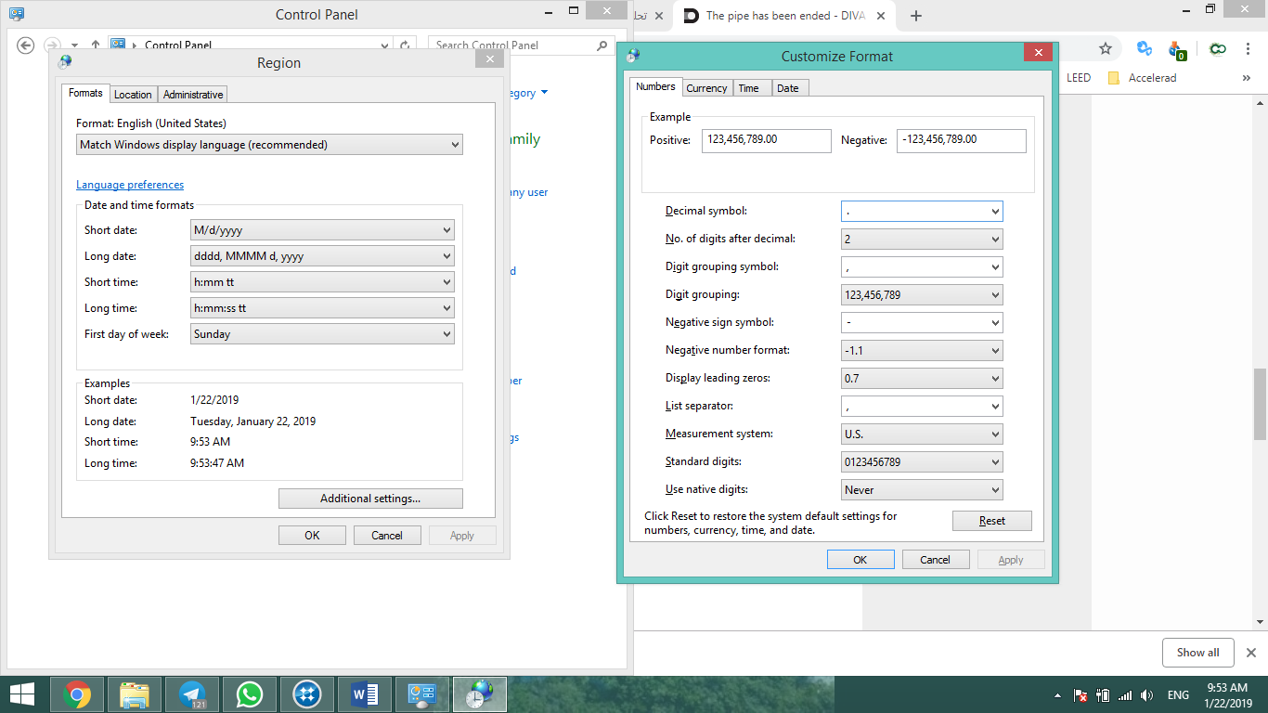
Task: Open the Format language dropdown in Region
Action: (269, 145)
